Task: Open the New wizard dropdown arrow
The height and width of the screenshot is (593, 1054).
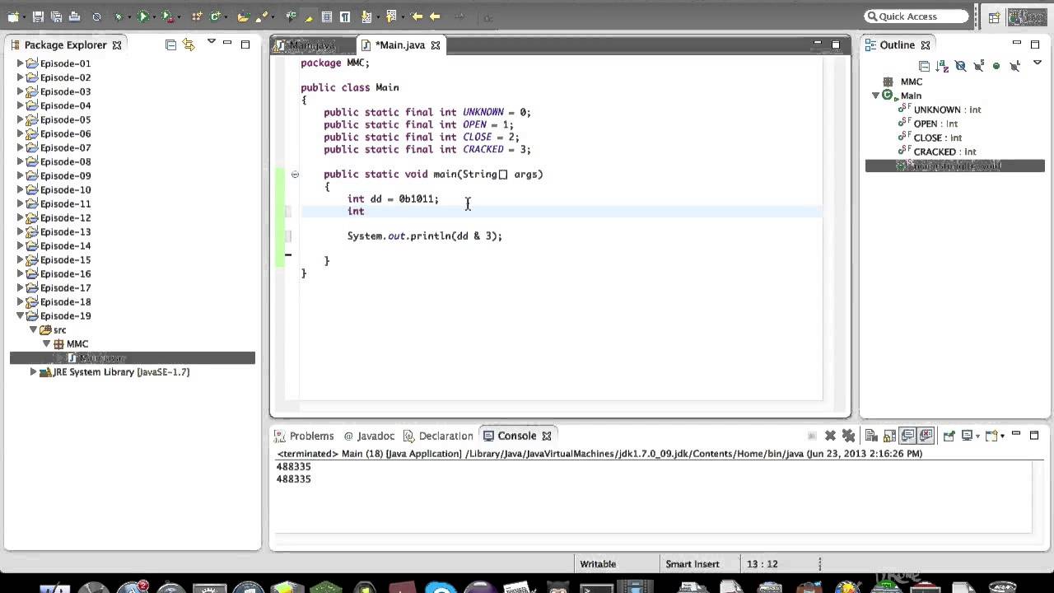Action: (x=25, y=17)
